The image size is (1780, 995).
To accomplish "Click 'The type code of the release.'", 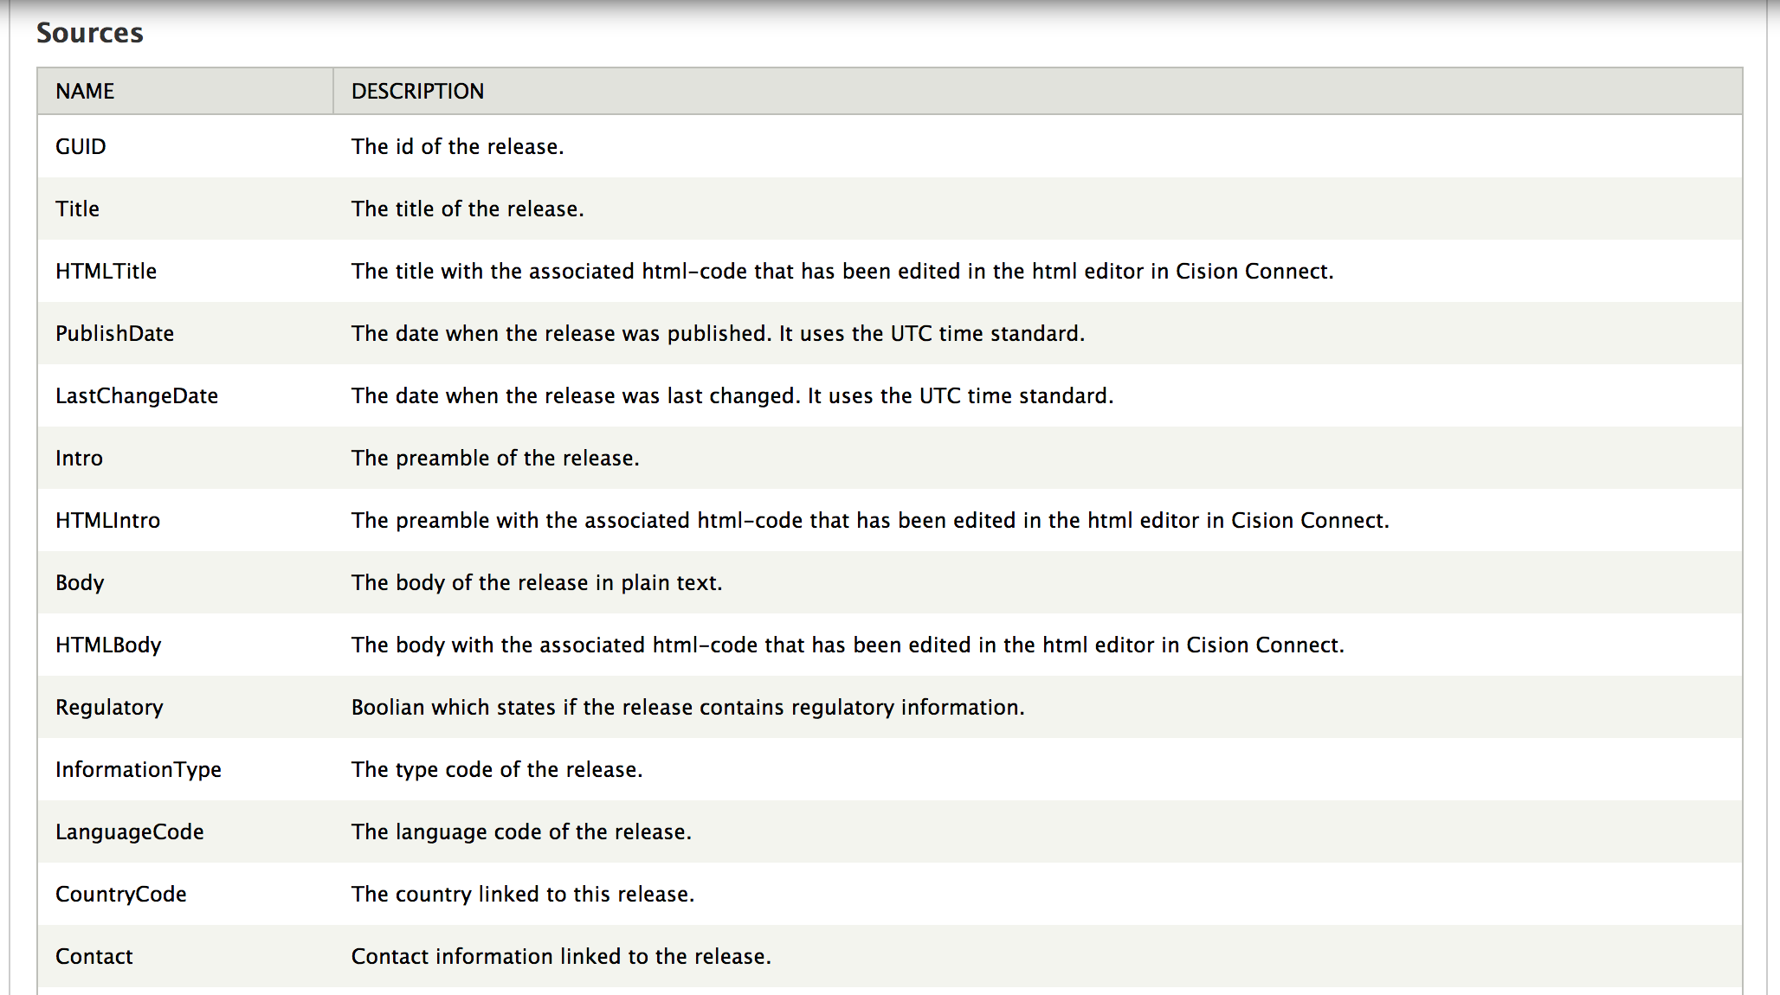I will [497, 769].
